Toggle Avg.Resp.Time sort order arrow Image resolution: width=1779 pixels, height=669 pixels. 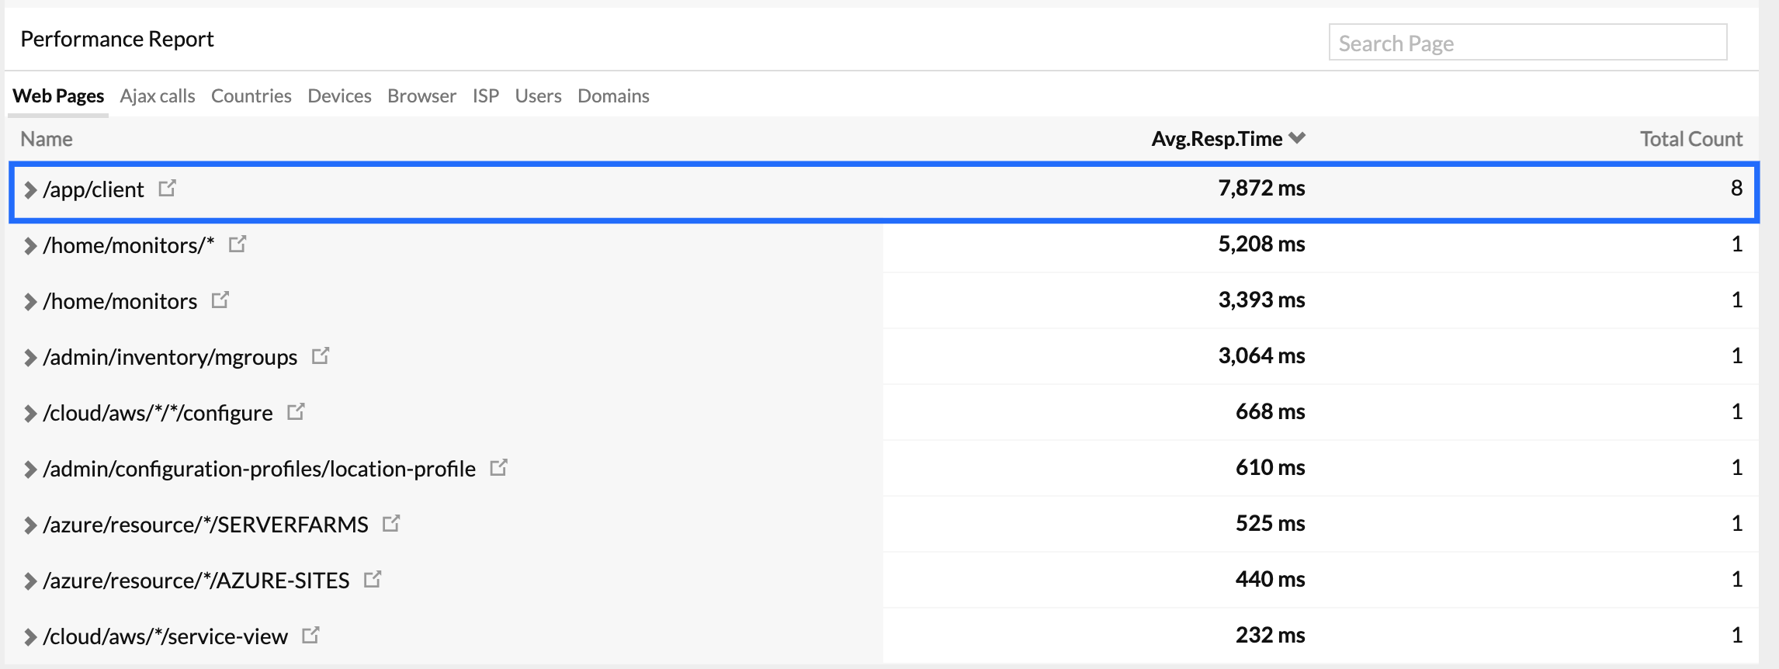tap(1297, 138)
